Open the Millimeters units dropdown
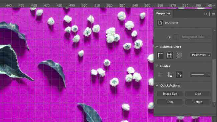The image size is (217, 122). pyautogui.click(x=200, y=55)
